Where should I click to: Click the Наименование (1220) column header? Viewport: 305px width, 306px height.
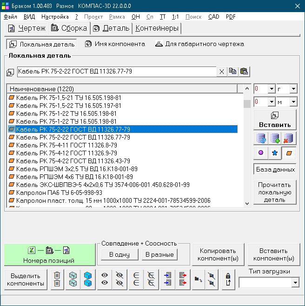click(x=122, y=89)
